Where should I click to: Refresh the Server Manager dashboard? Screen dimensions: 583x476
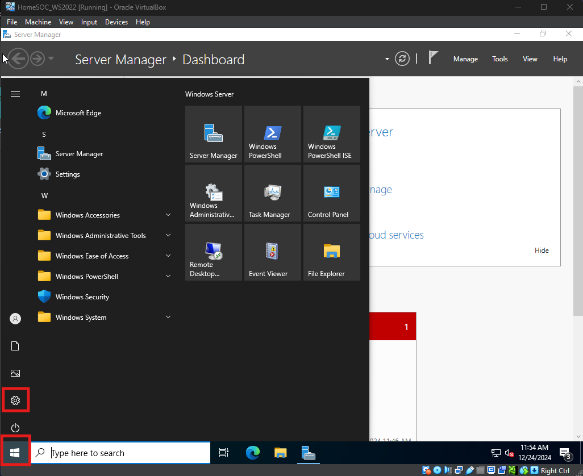click(x=402, y=59)
